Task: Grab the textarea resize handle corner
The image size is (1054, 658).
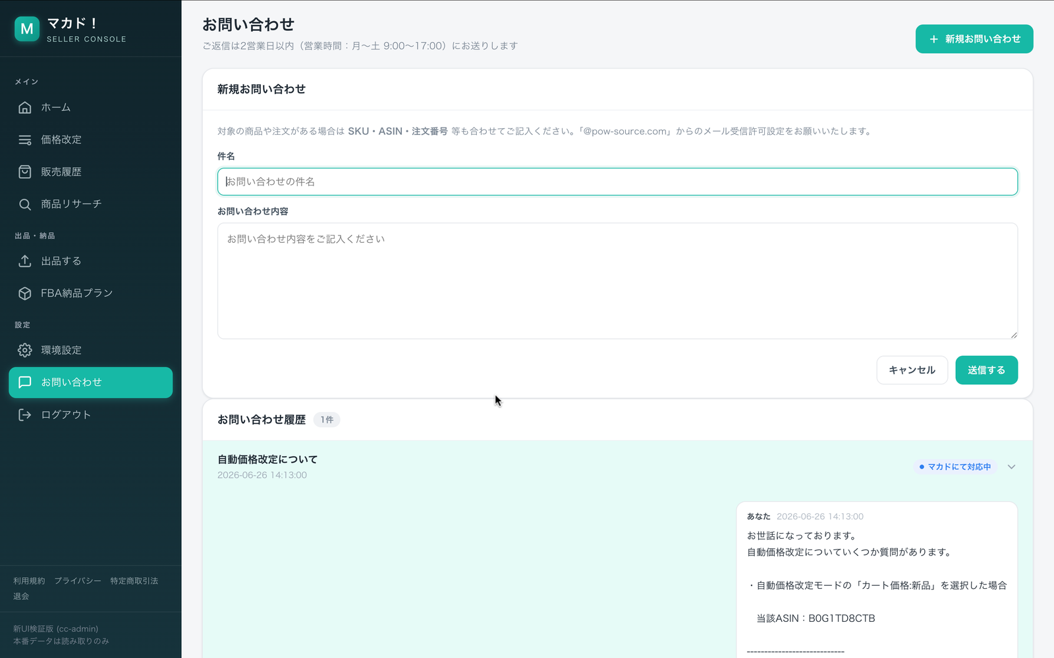Action: click(x=1013, y=335)
